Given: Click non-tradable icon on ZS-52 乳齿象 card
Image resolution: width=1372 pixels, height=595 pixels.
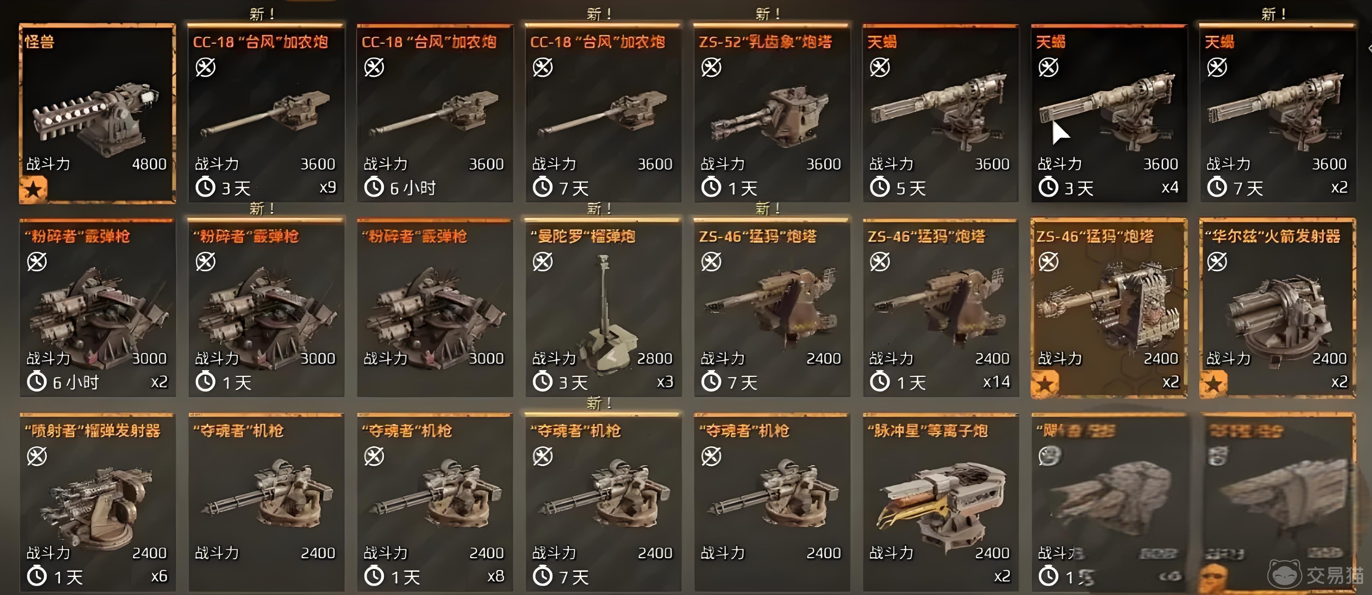Looking at the screenshot, I should tap(711, 68).
